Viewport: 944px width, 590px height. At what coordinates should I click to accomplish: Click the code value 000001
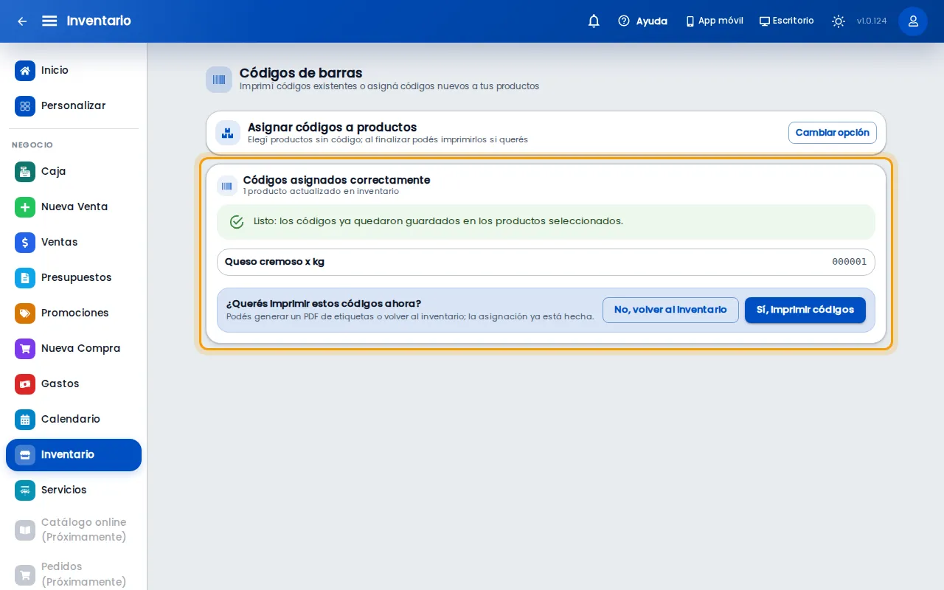(850, 262)
